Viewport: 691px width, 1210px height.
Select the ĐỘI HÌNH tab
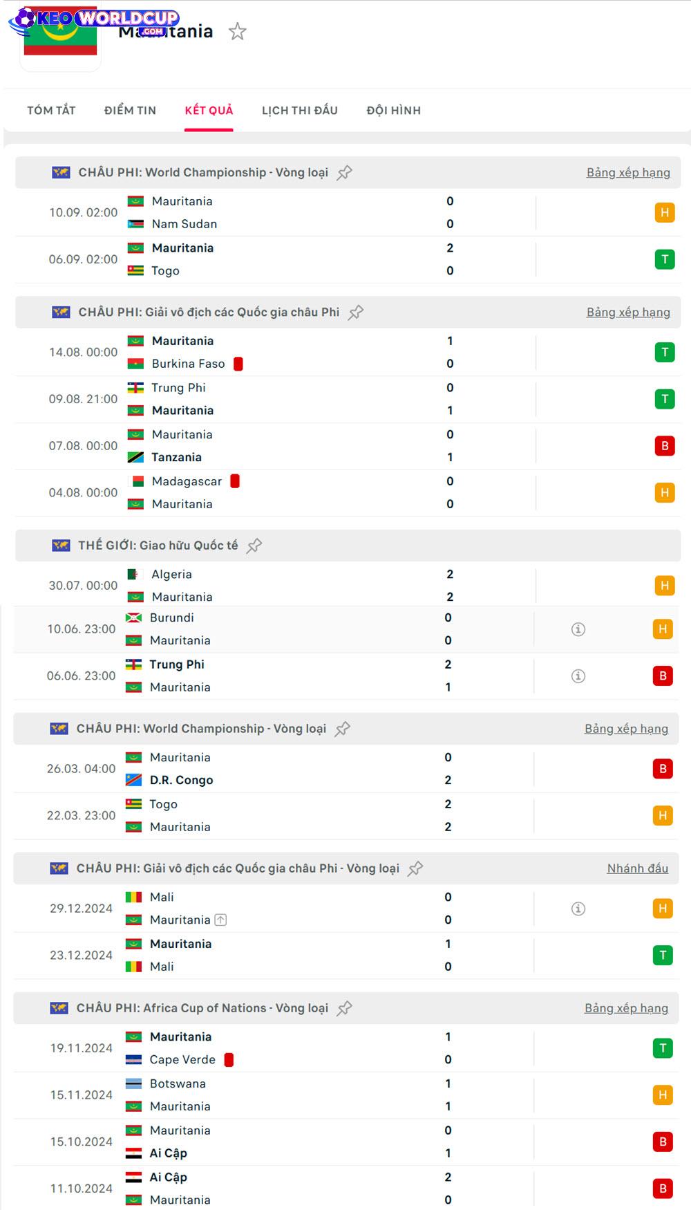coord(394,111)
